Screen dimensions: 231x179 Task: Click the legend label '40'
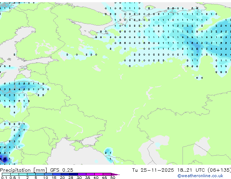click(96, 178)
